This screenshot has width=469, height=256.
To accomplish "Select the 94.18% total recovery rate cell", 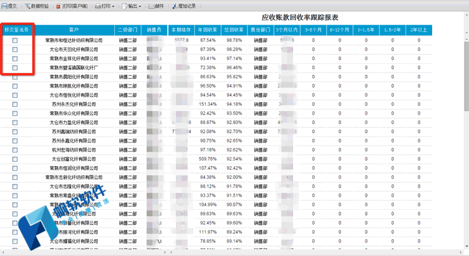I will [234, 104].
